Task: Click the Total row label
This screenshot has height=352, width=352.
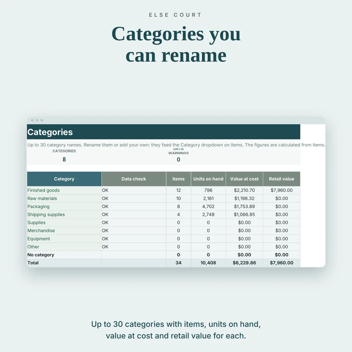Action: tap(33, 263)
